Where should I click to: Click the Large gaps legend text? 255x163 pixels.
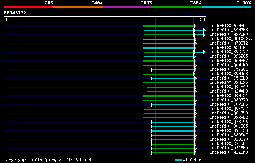coord(17,160)
